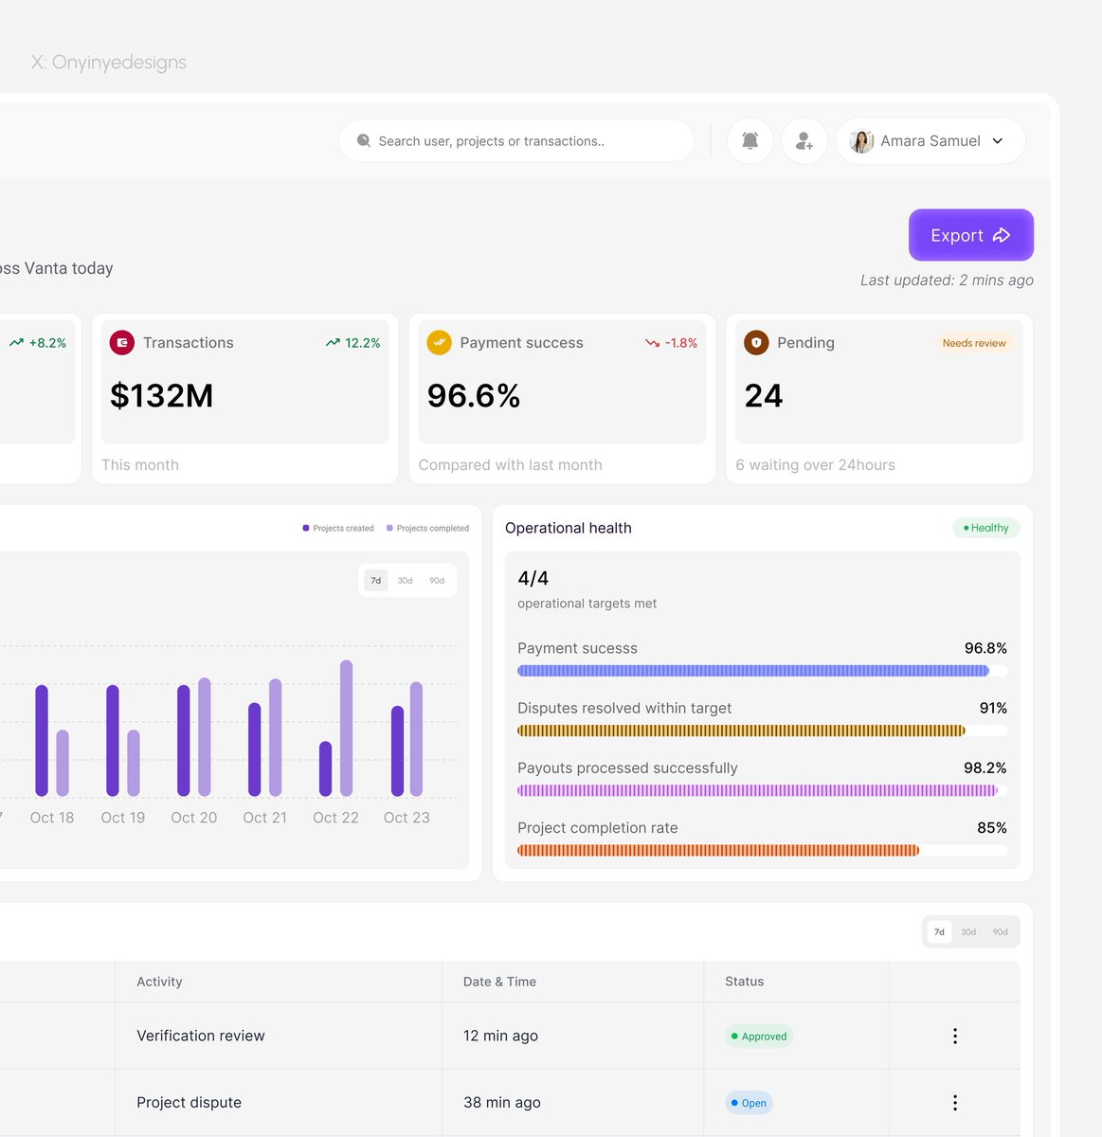
Task: Click the yellow Payment success check icon
Action: tap(440, 343)
